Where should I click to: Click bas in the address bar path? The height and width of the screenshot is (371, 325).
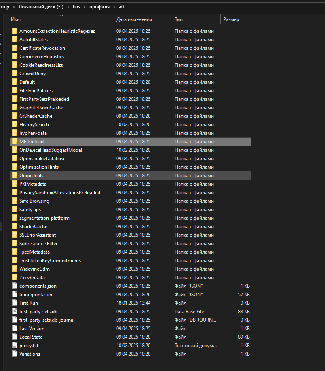tap(76, 6)
